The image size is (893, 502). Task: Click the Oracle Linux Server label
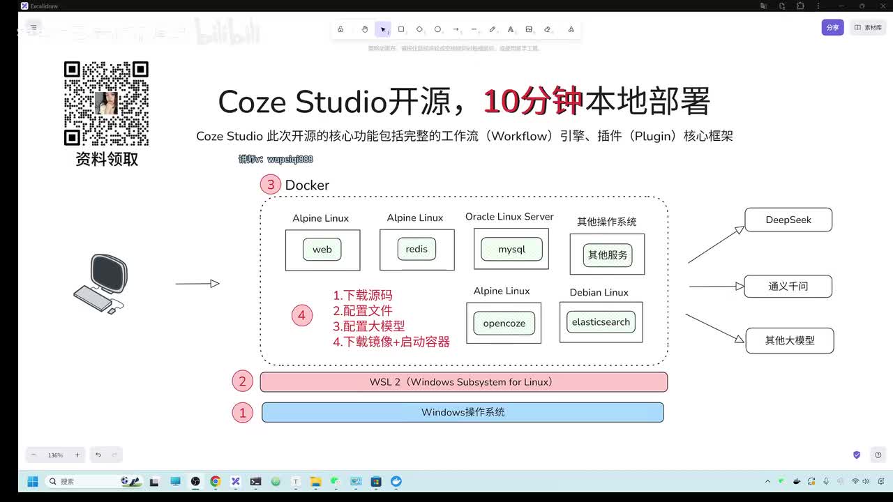(x=509, y=217)
